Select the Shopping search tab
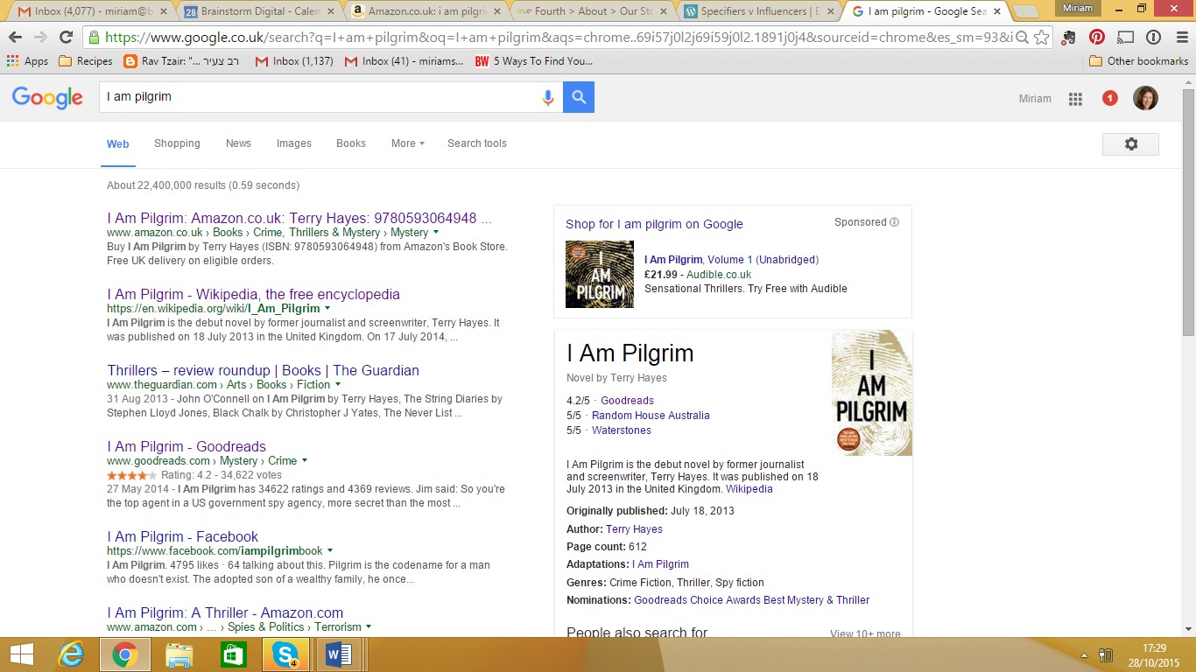This screenshot has width=1196, height=672. click(177, 143)
